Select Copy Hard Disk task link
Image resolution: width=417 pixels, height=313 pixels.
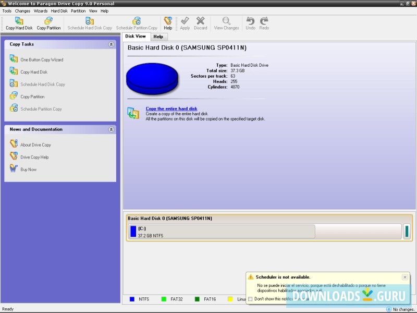pyautogui.click(x=34, y=72)
